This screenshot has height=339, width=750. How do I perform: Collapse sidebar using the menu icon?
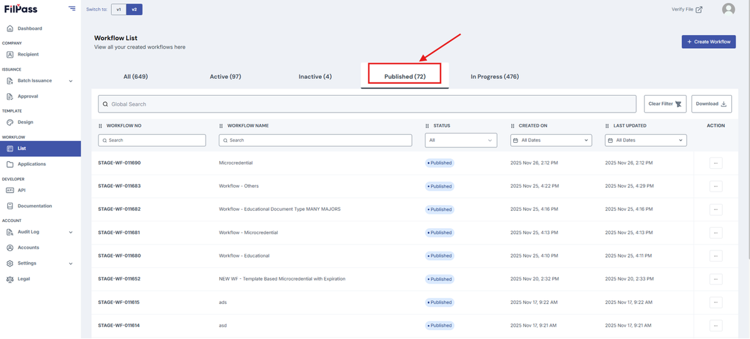point(72,9)
